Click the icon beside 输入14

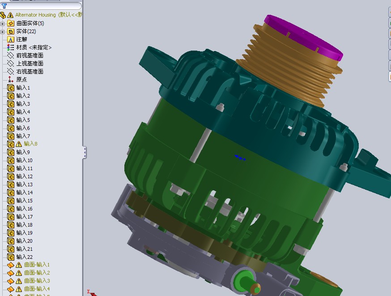click(x=11, y=193)
